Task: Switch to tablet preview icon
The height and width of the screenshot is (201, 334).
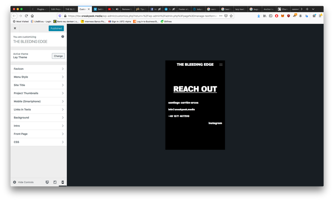Action: [55, 182]
